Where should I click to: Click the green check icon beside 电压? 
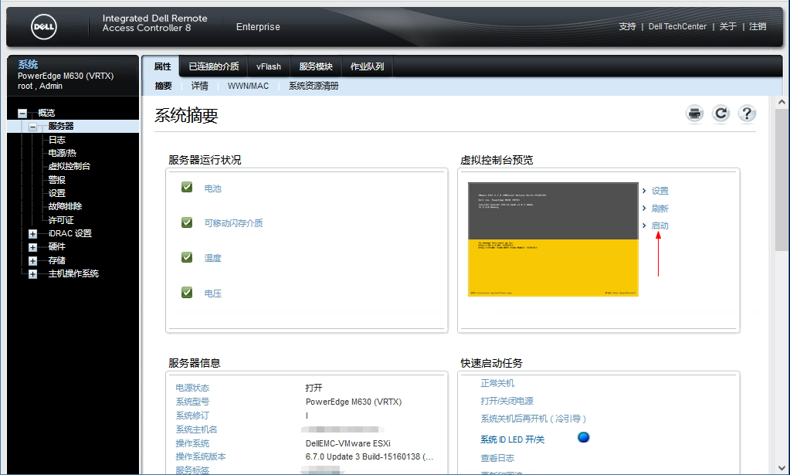click(187, 292)
